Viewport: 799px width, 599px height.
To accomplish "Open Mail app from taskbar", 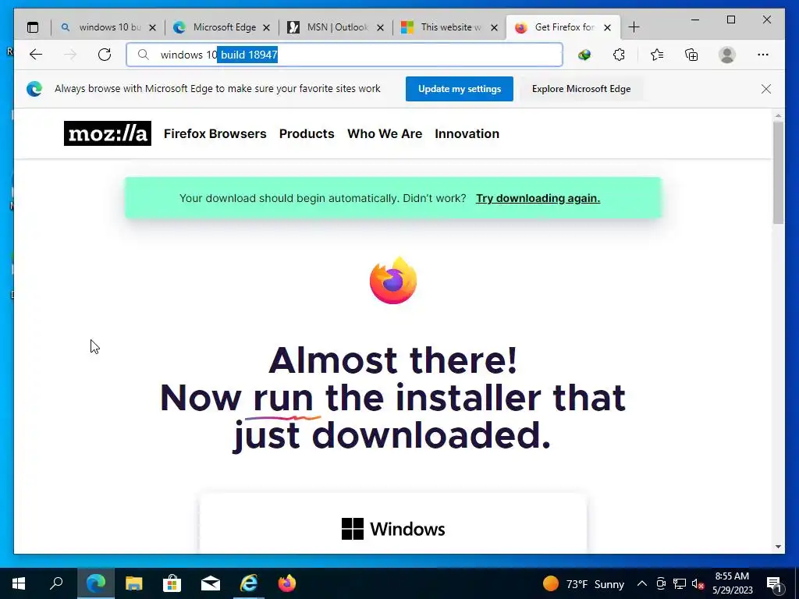I will 211,583.
